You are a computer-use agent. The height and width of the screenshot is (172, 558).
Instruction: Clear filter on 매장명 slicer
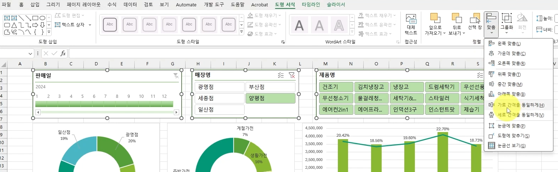pos(292,75)
